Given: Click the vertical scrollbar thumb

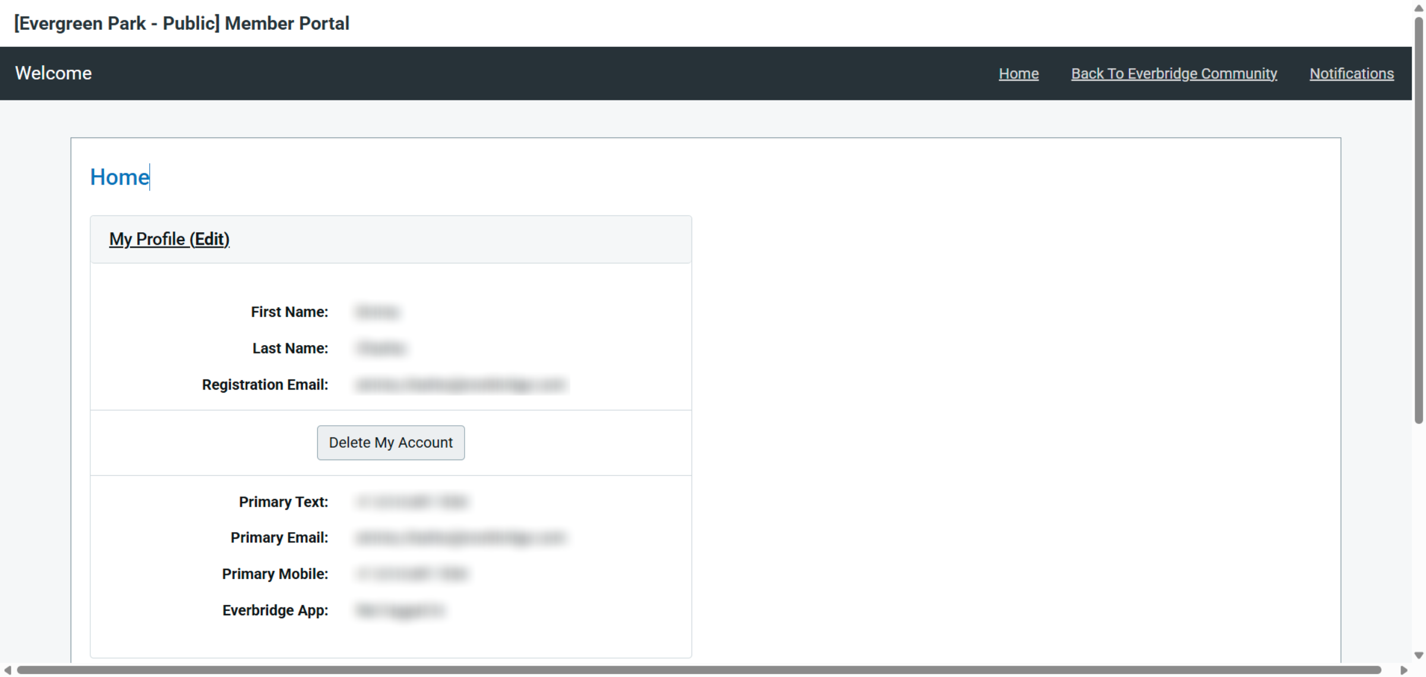Looking at the screenshot, I should coord(1419,220).
